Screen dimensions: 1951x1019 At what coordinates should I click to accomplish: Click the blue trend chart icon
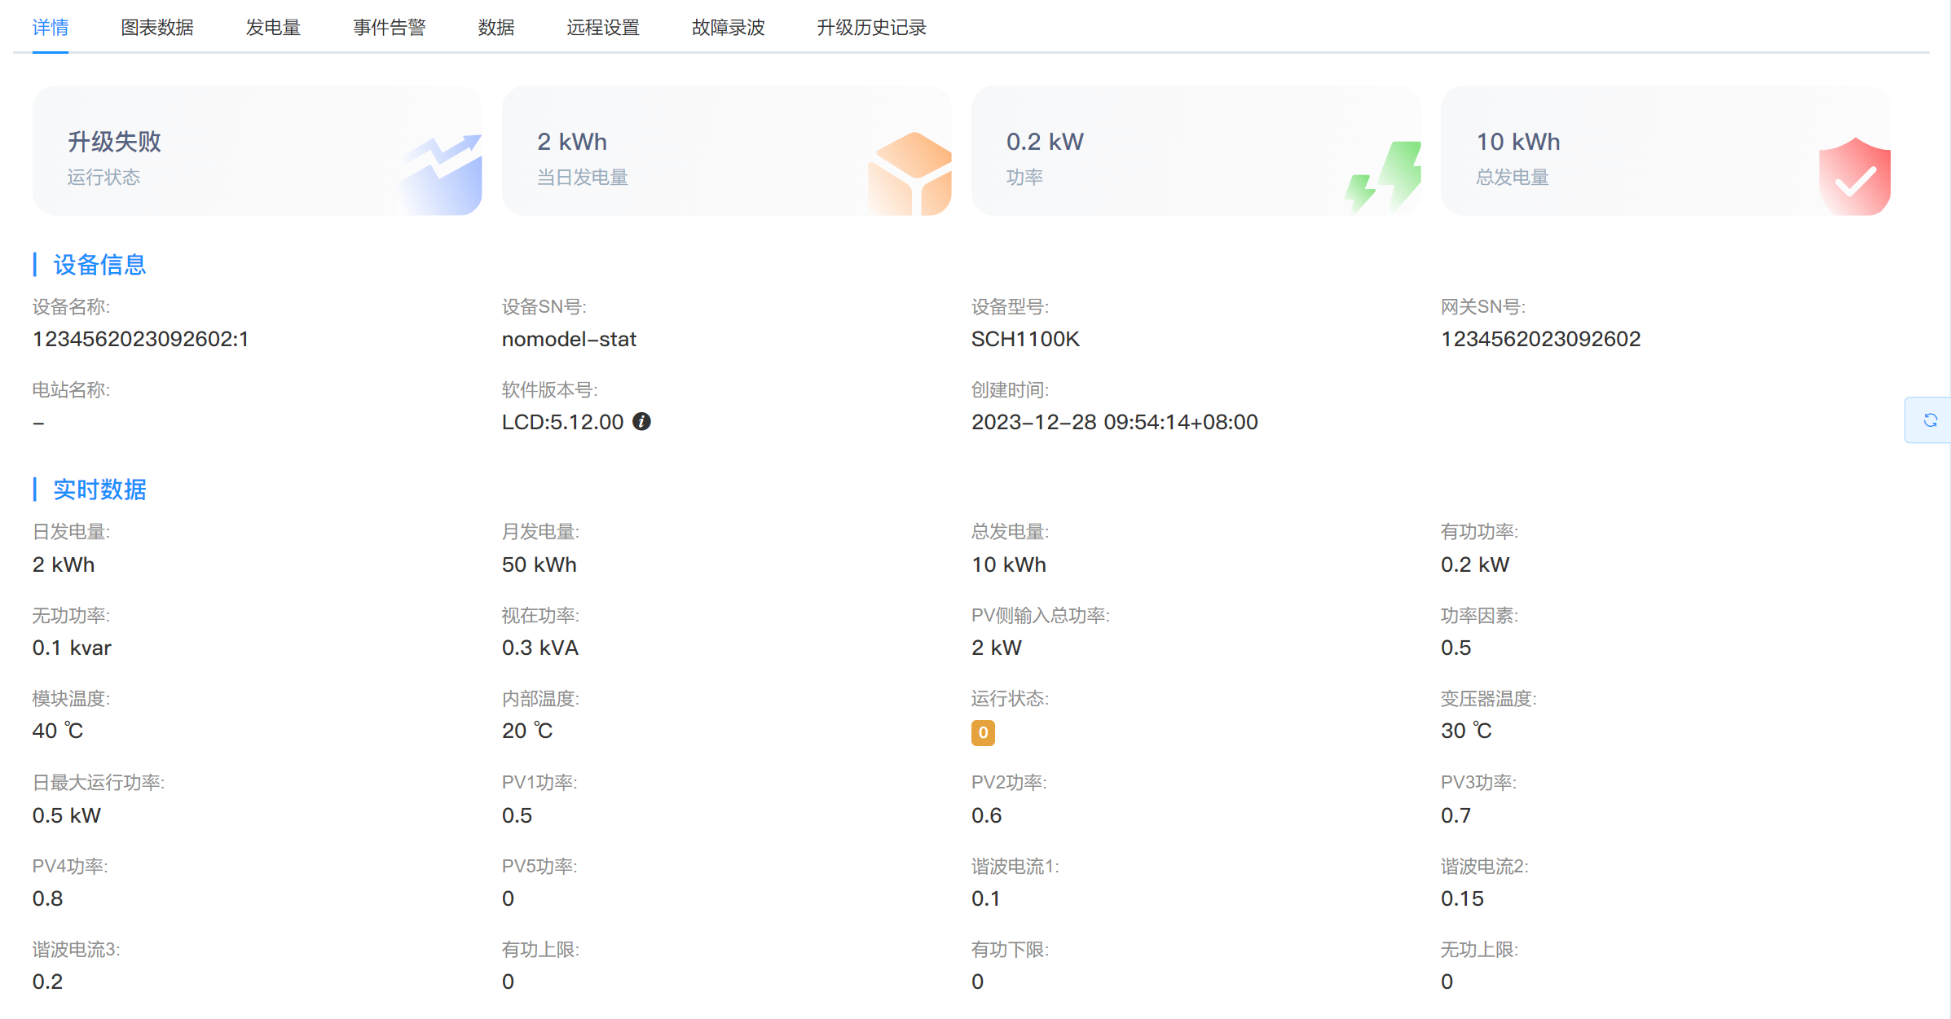point(440,173)
